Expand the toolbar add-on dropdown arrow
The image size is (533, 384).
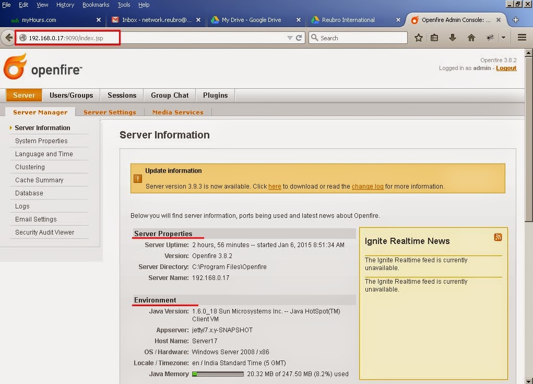(x=503, y=38)
